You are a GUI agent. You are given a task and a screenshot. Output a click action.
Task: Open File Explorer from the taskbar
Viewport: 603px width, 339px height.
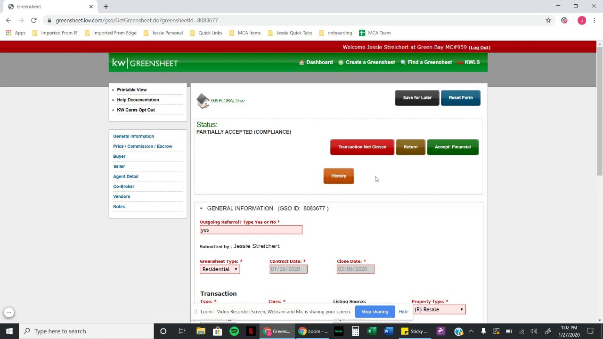point(201,331)
